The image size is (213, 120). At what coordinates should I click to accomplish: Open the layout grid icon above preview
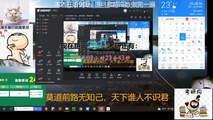click(x=140, y=17)
